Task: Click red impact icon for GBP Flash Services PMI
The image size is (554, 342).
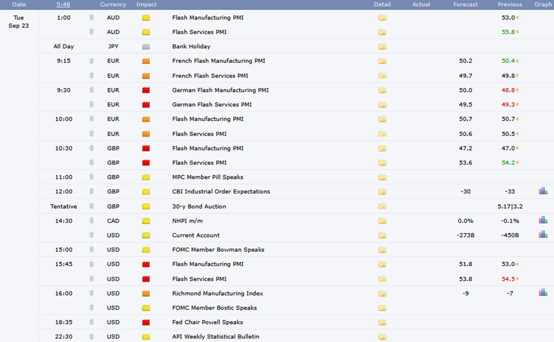Action: click(x=146, y=163)
